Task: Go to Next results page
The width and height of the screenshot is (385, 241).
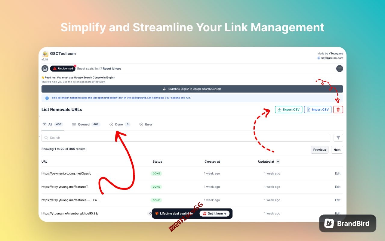Action: [337, 150]
